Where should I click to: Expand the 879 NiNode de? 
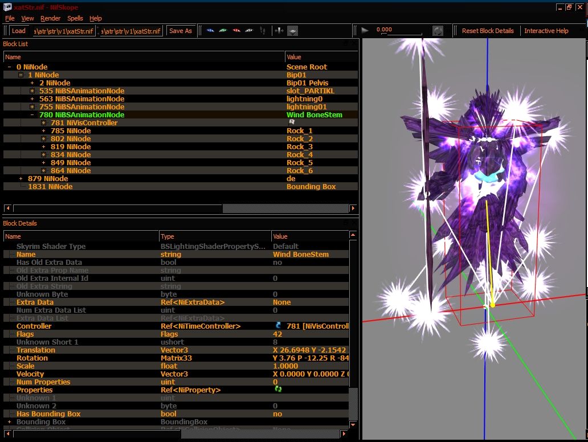point(21,178)
